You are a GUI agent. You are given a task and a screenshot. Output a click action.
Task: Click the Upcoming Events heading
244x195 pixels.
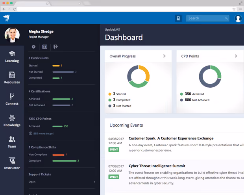pos(126,125)
